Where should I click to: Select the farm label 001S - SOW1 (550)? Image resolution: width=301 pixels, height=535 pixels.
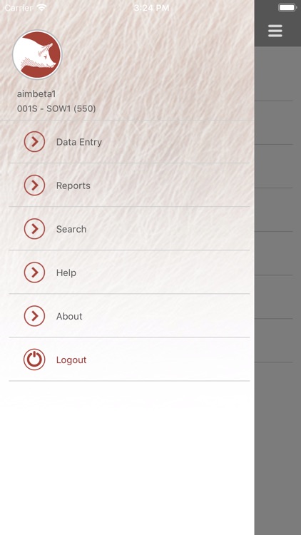[56, 109]
